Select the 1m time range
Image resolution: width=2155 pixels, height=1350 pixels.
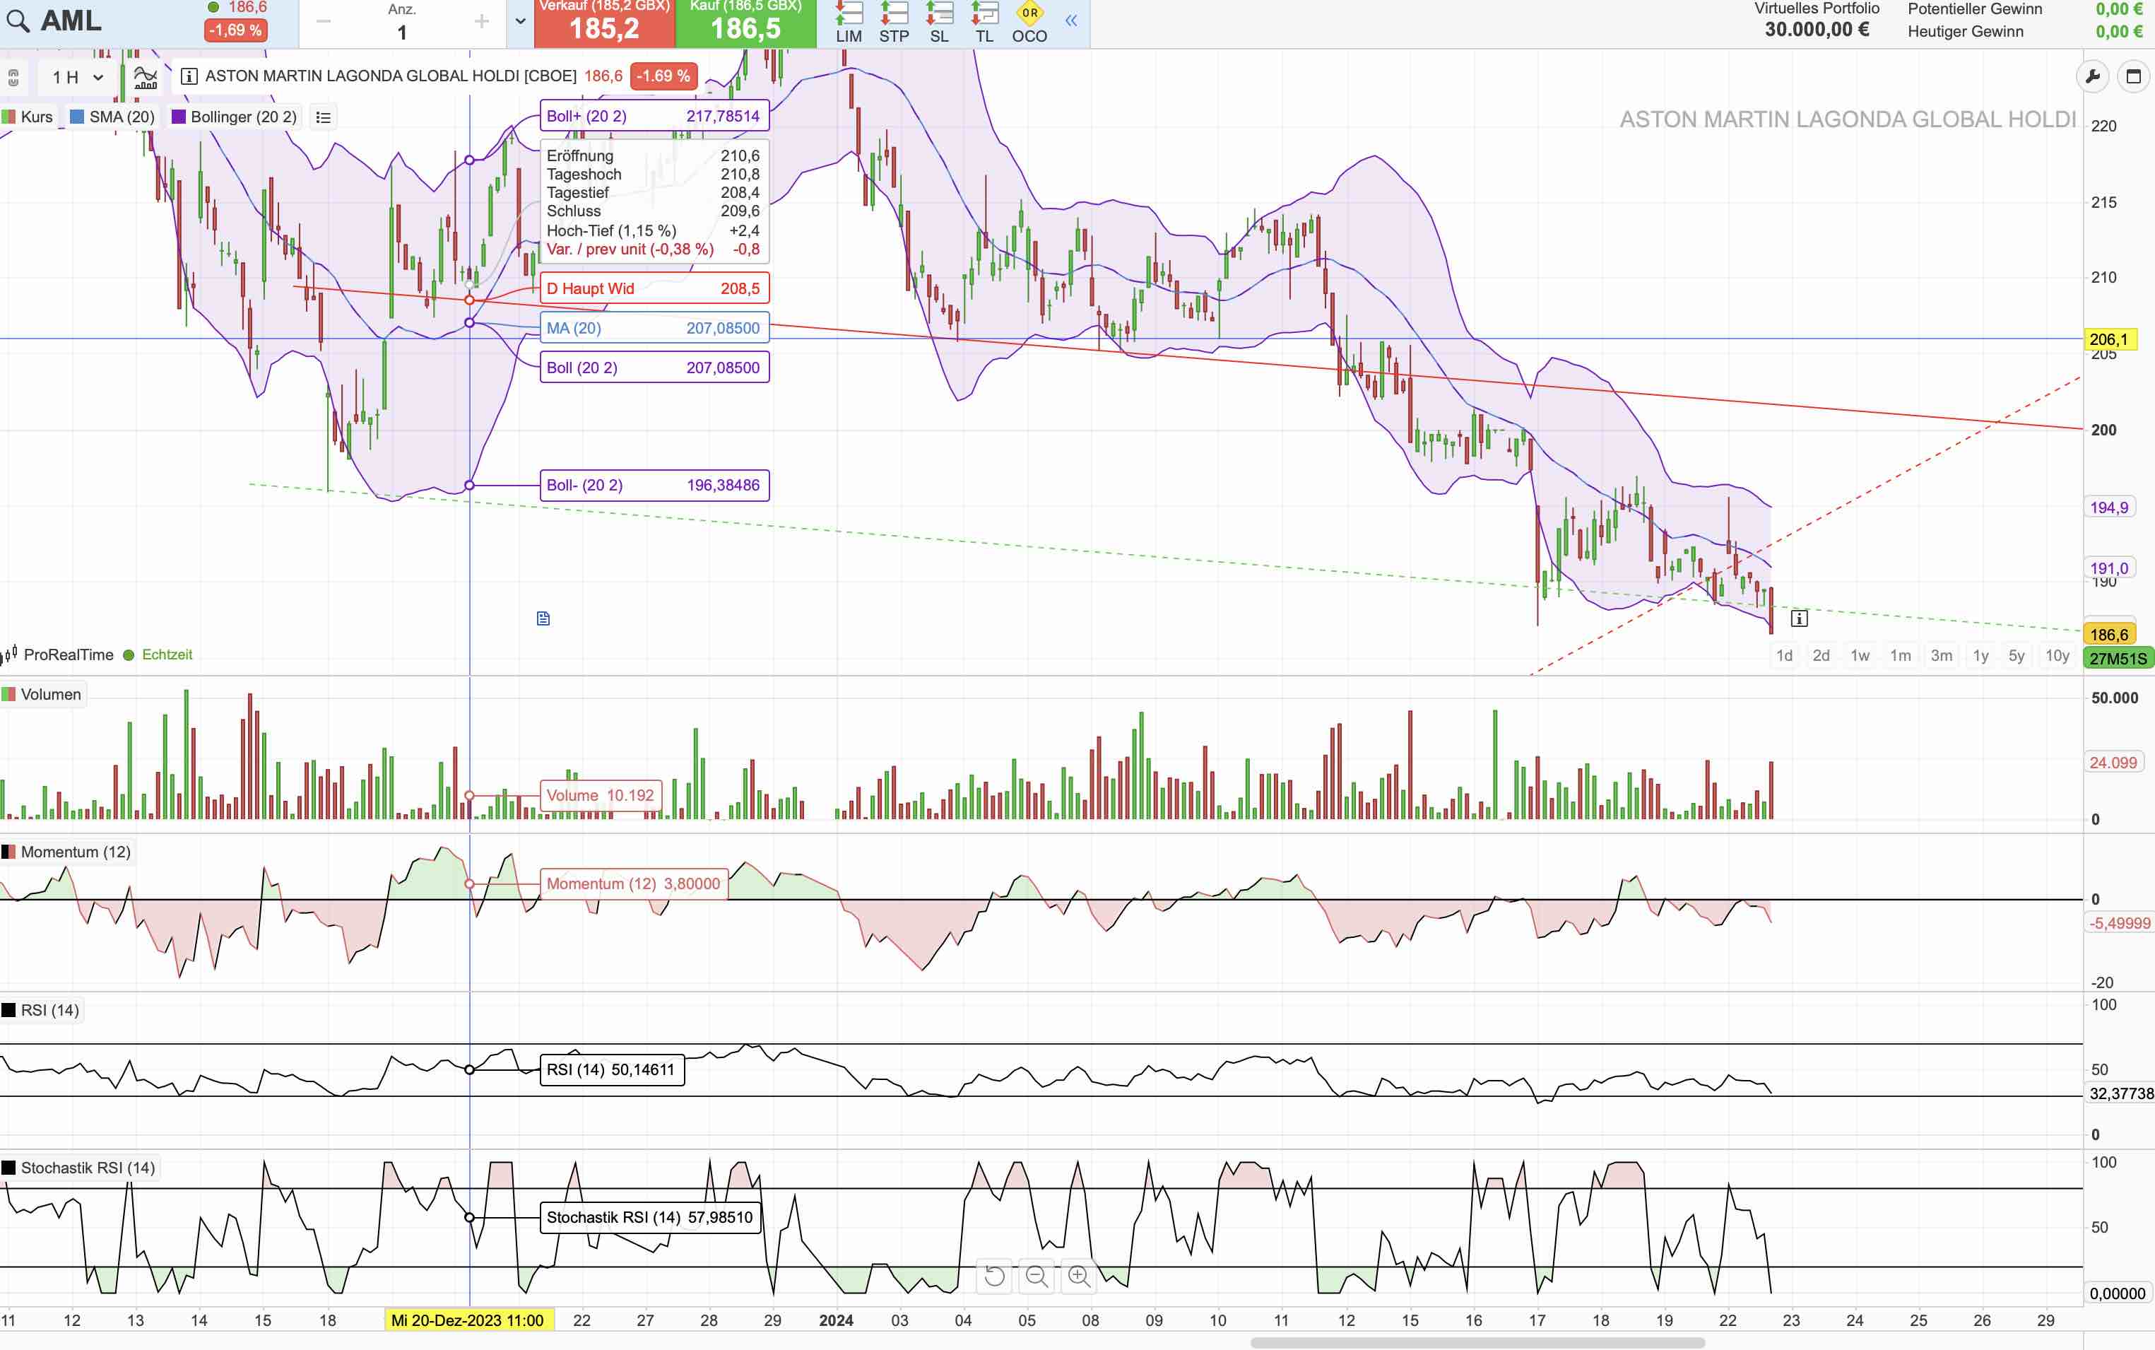click(1900, 655)
